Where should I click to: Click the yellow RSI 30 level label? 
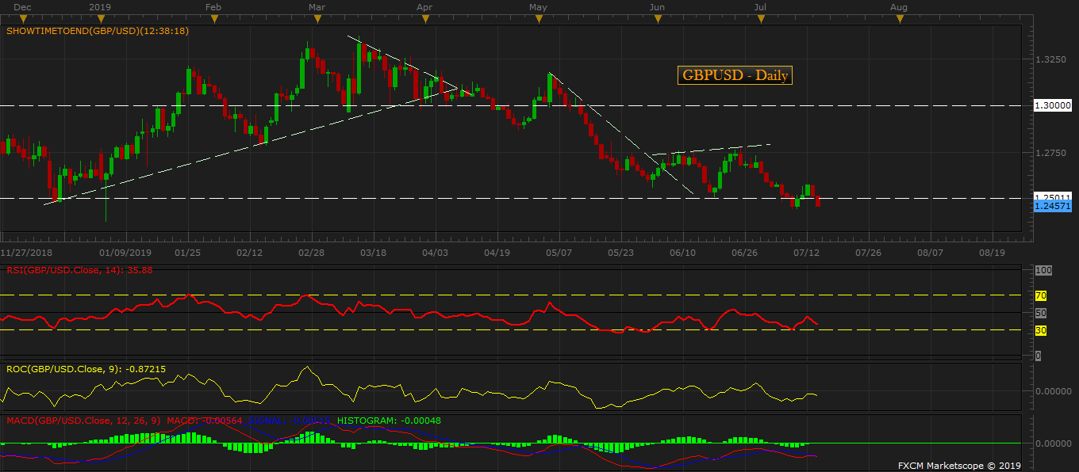click(x=1041, y=331)
